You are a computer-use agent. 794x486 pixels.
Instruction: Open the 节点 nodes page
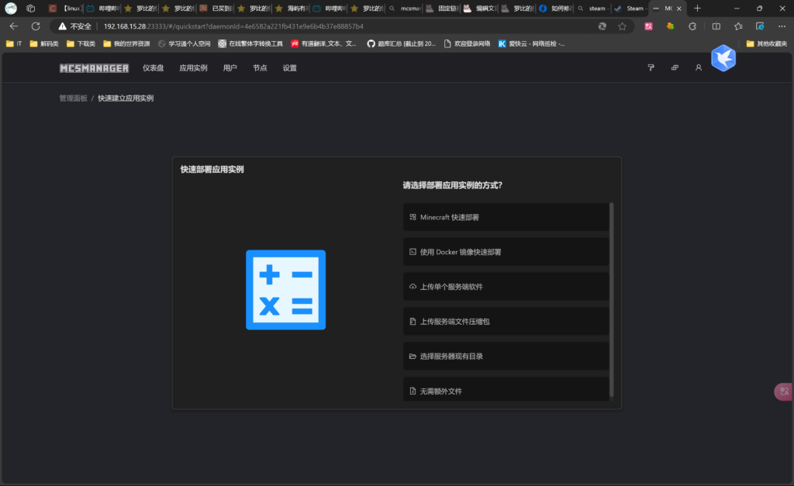pos(260,68)
